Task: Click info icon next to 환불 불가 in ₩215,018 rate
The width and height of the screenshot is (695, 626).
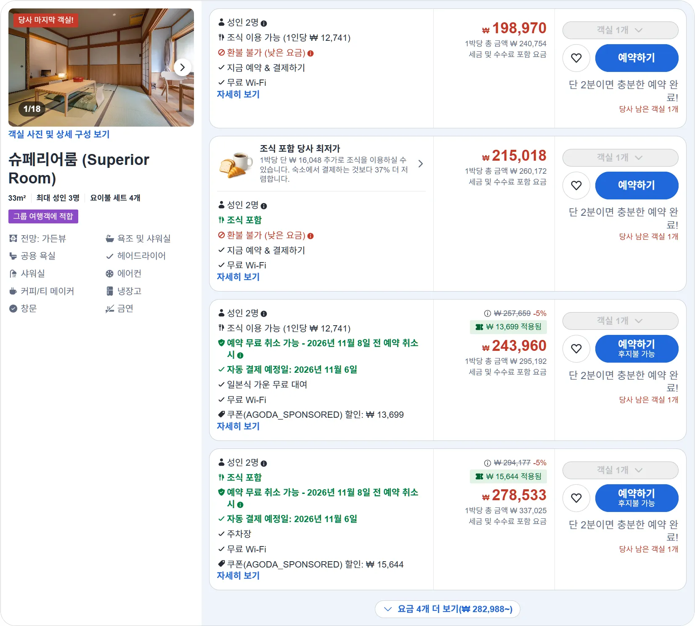Action: click(310, 236)
